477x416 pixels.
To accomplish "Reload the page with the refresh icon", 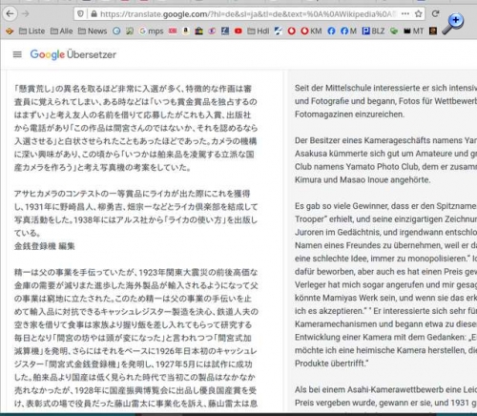I will [x=435, y=13].
